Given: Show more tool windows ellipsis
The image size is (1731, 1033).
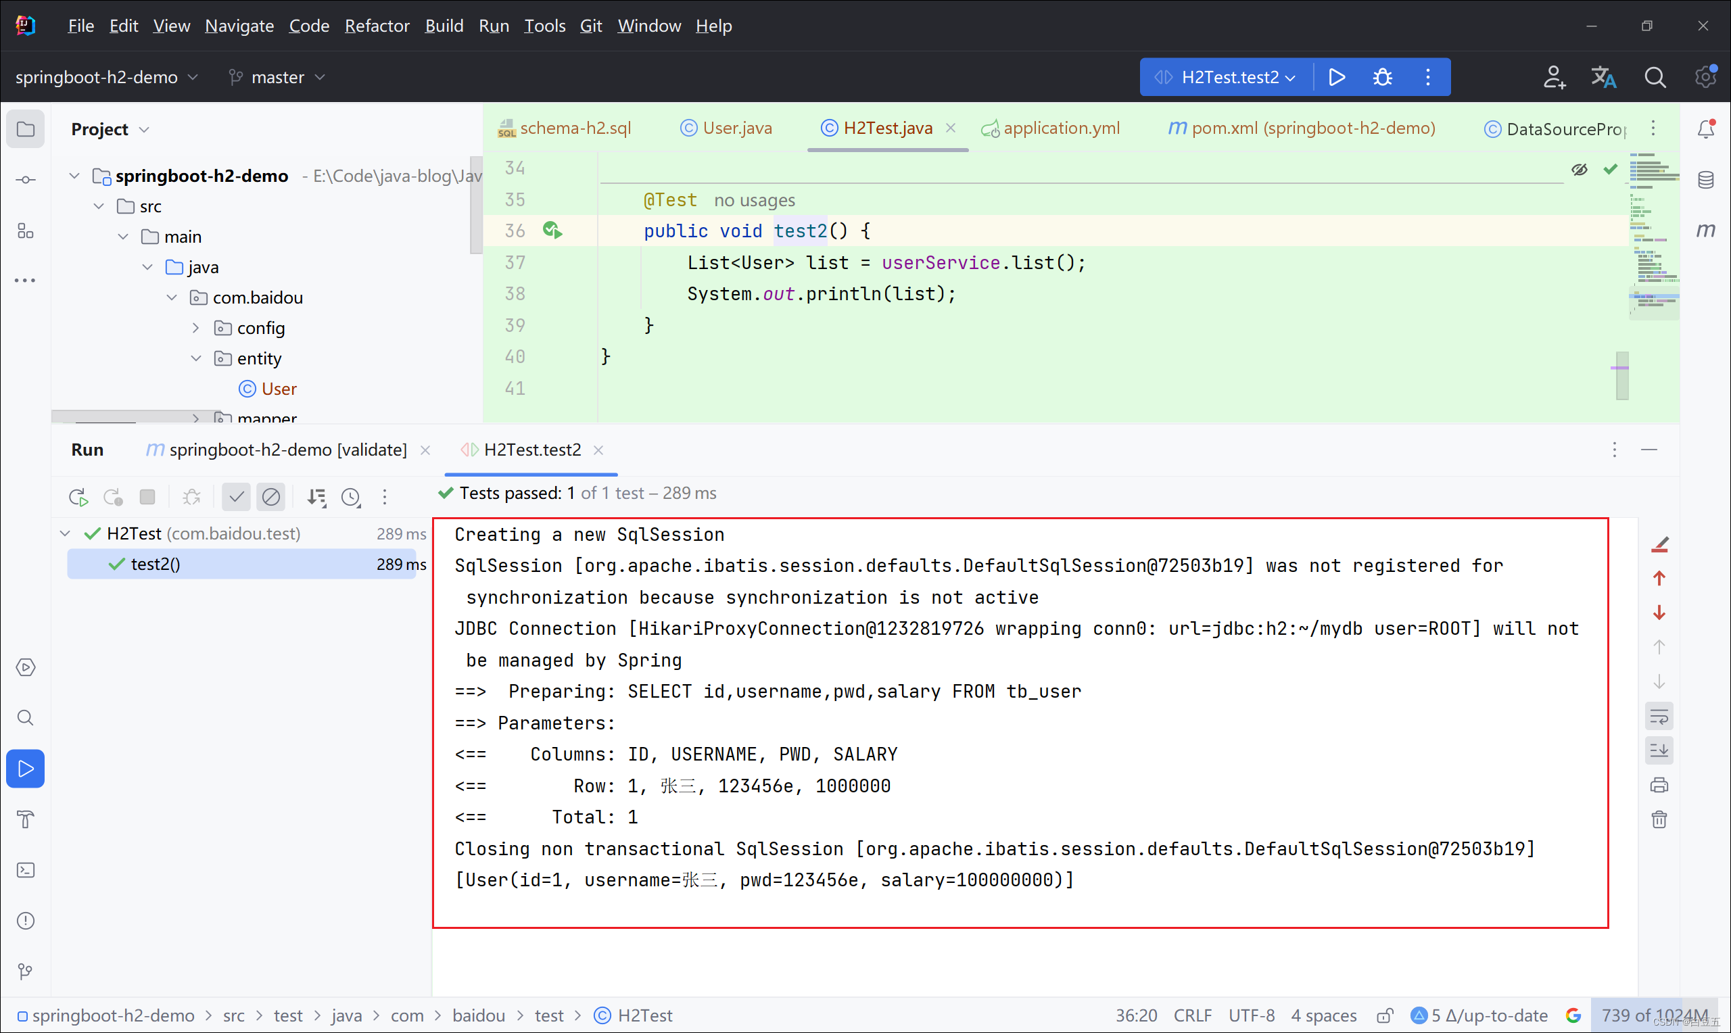Looking at the screenshot, I should click(25, 281).
